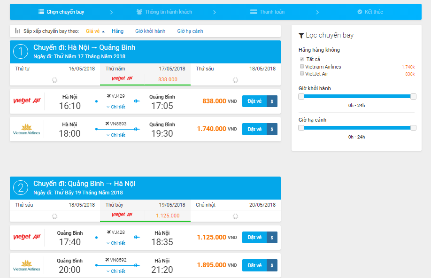The width and height of the screenshot is (431, 278).
Task: Click the plane icon of flight VN8593
Action: (x=107, y=124)
